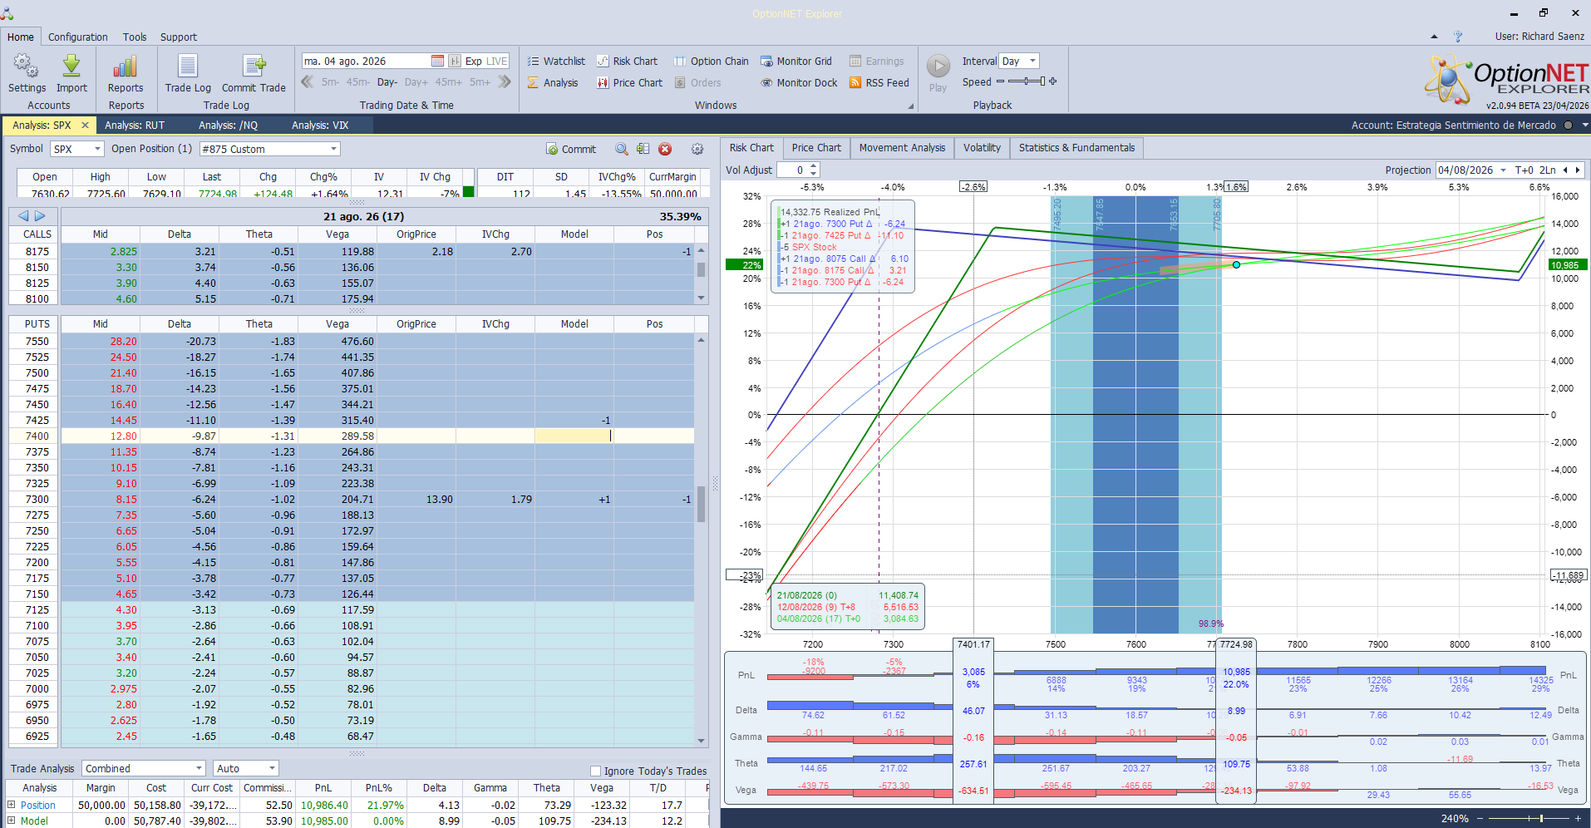Enable Ignore Today's Trades checkbox
Image resolution: width=1591 pixels, height=828 pixels.
point(595,771)
